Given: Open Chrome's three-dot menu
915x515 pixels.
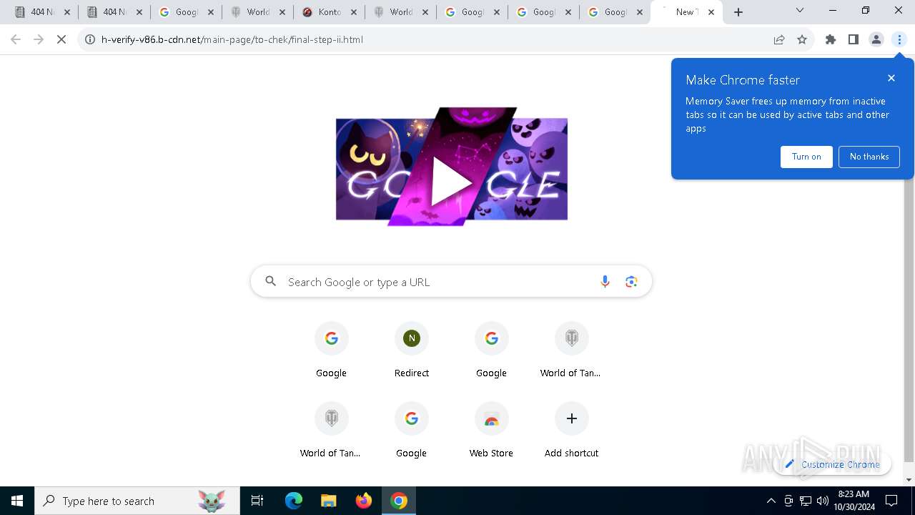Looking at the screenshot, I should point(899,40).
